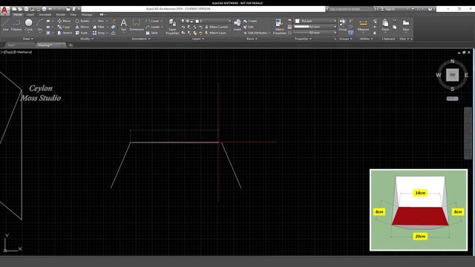The height and width of the screenshot is (267, 475).
Task: Click Create block button
Action: point(250,21)
